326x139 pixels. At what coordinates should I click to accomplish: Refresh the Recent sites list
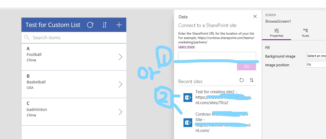(x=242, y=80)
